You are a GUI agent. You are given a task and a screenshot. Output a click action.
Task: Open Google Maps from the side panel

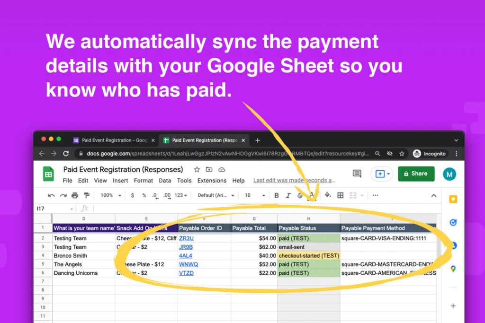pos(453,268)
